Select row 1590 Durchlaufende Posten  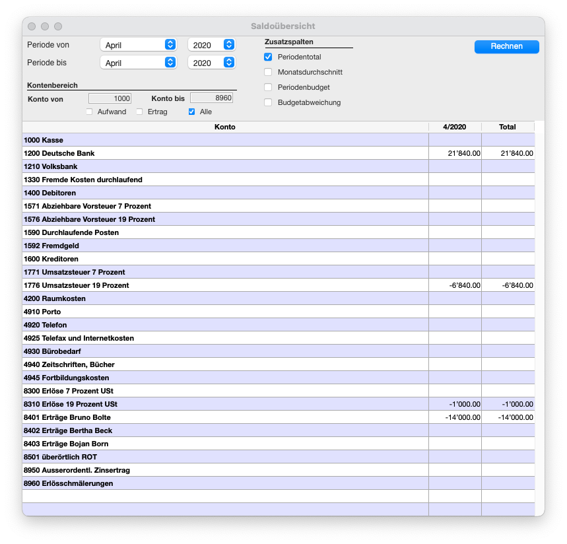[x=279, y=232]
